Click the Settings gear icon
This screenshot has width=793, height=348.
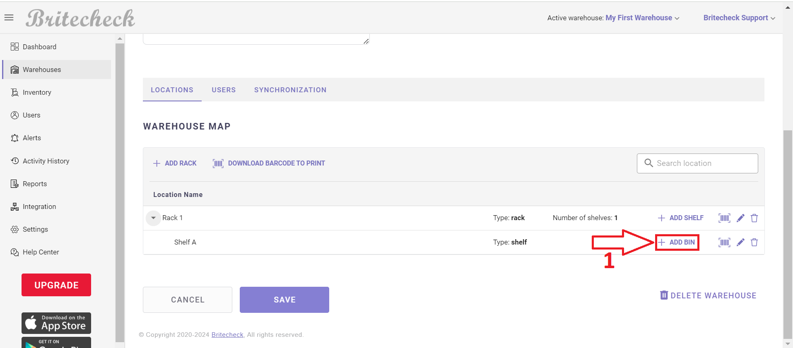click(14, 229)
